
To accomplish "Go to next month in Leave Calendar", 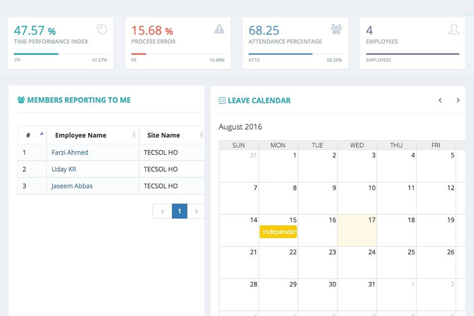I will pos(458,100).
